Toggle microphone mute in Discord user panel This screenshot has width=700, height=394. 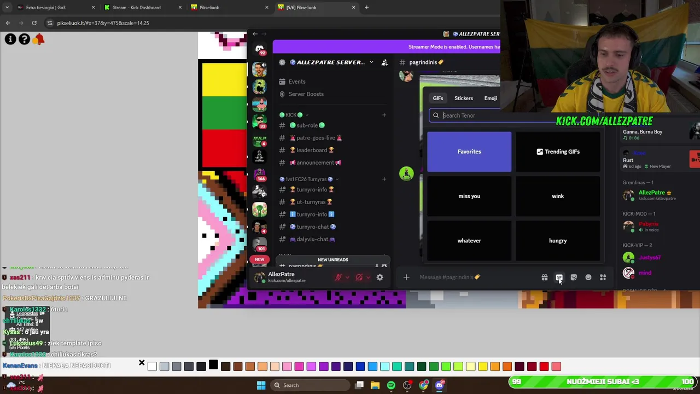click(x=338, y=277)
